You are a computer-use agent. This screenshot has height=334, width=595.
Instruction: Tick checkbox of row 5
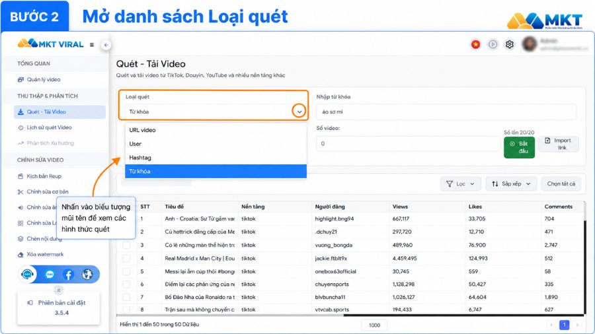pos(126,271)
